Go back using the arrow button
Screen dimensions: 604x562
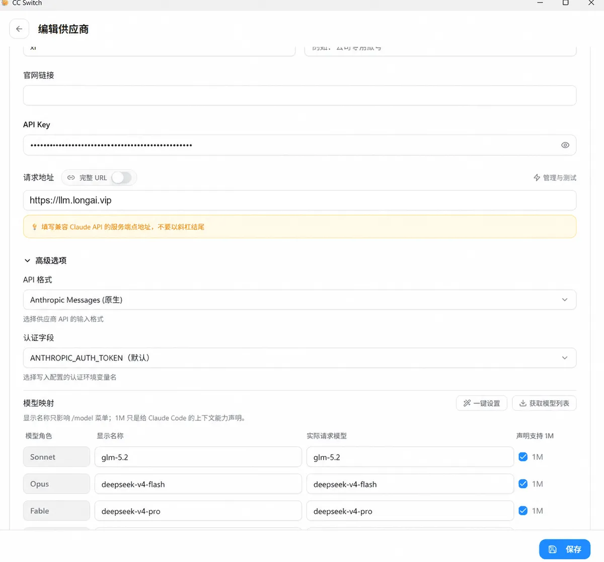click(x=19, y=29)
